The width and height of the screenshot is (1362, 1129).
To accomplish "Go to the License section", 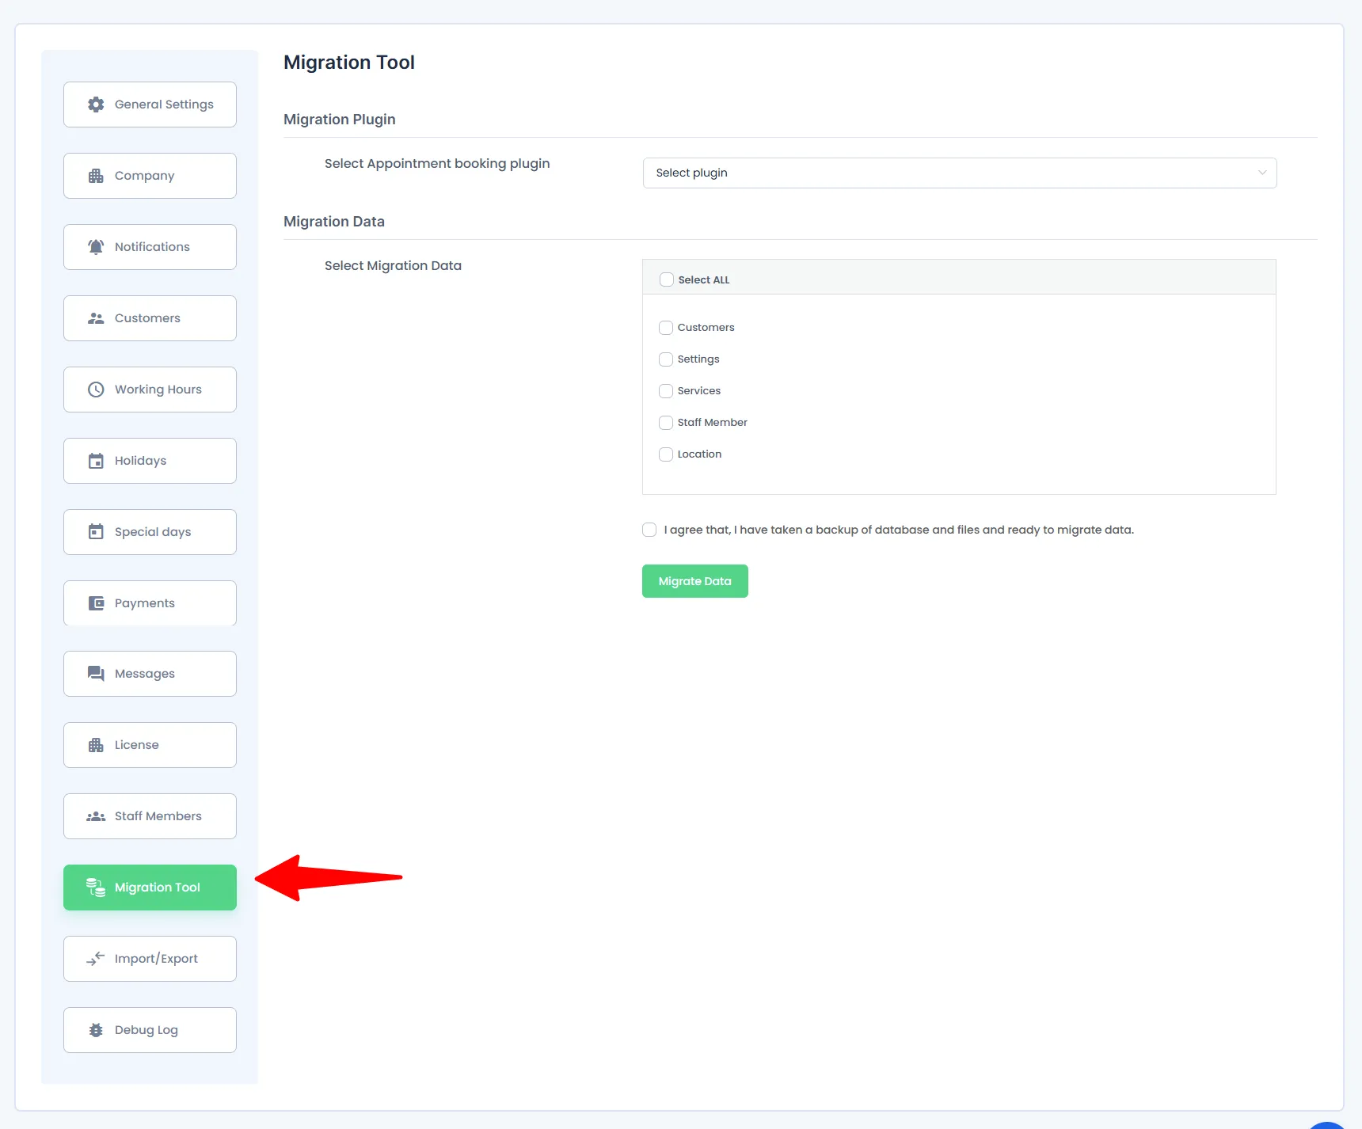I will [x=150, y=745].
